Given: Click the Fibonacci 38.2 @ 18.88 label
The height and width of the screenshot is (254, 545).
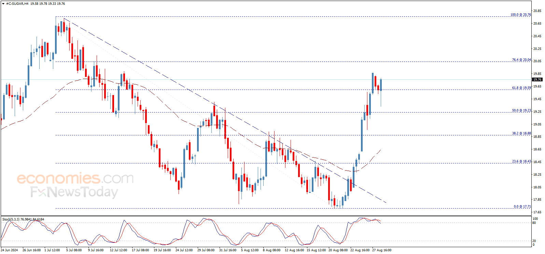Looking at the screenshot, I should (x=521, y=133).
